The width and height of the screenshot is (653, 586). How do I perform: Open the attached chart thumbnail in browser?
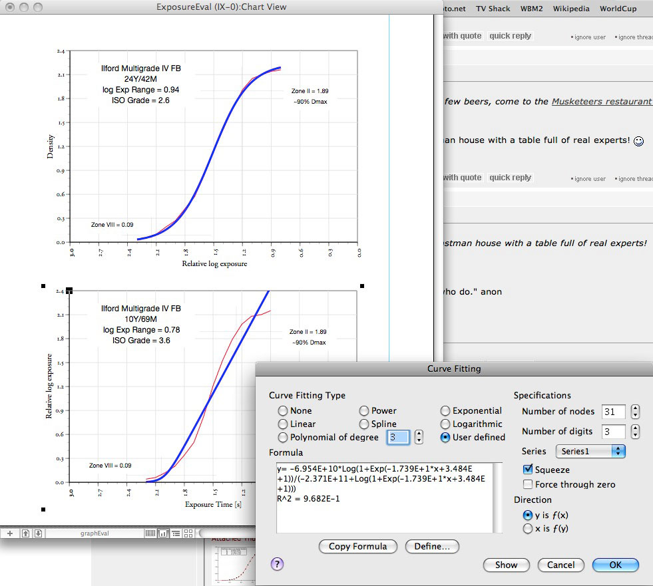point(235,563)
